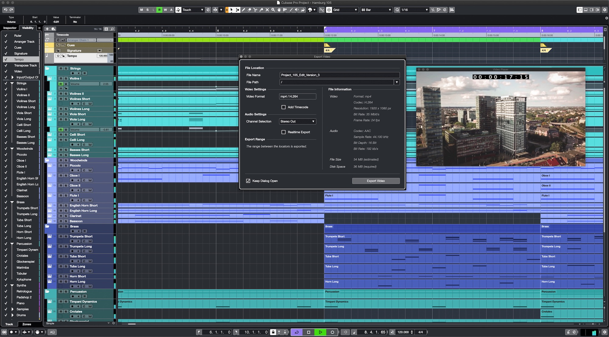
Task: Toggle the Realtime Export checkbox
Action: 283,132
